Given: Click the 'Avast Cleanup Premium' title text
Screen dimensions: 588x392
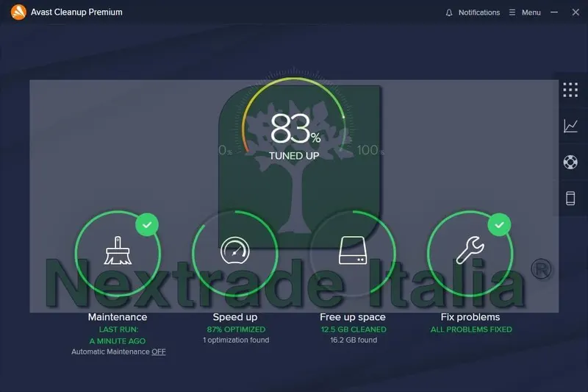Looking at the screenshot, I should (x=76, y=12).
